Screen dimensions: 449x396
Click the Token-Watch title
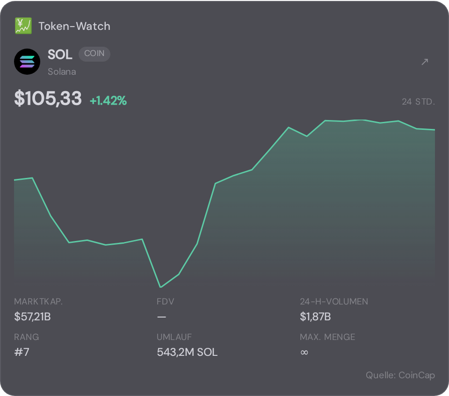pos(74,26)
